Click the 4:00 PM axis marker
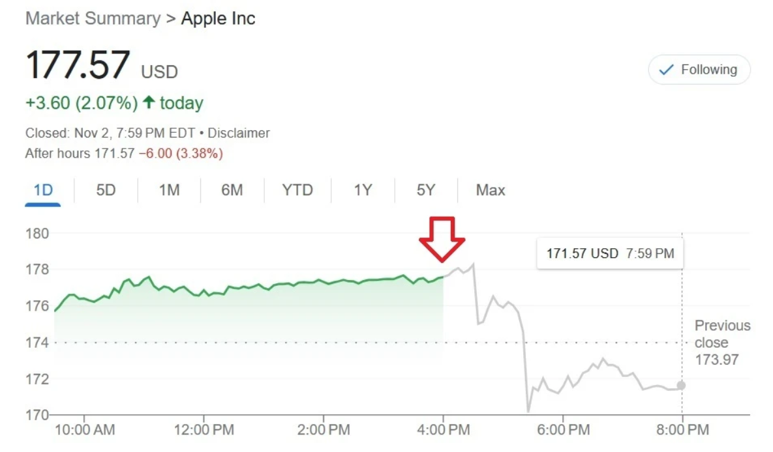The image size is (773, 452). (443, 429)
